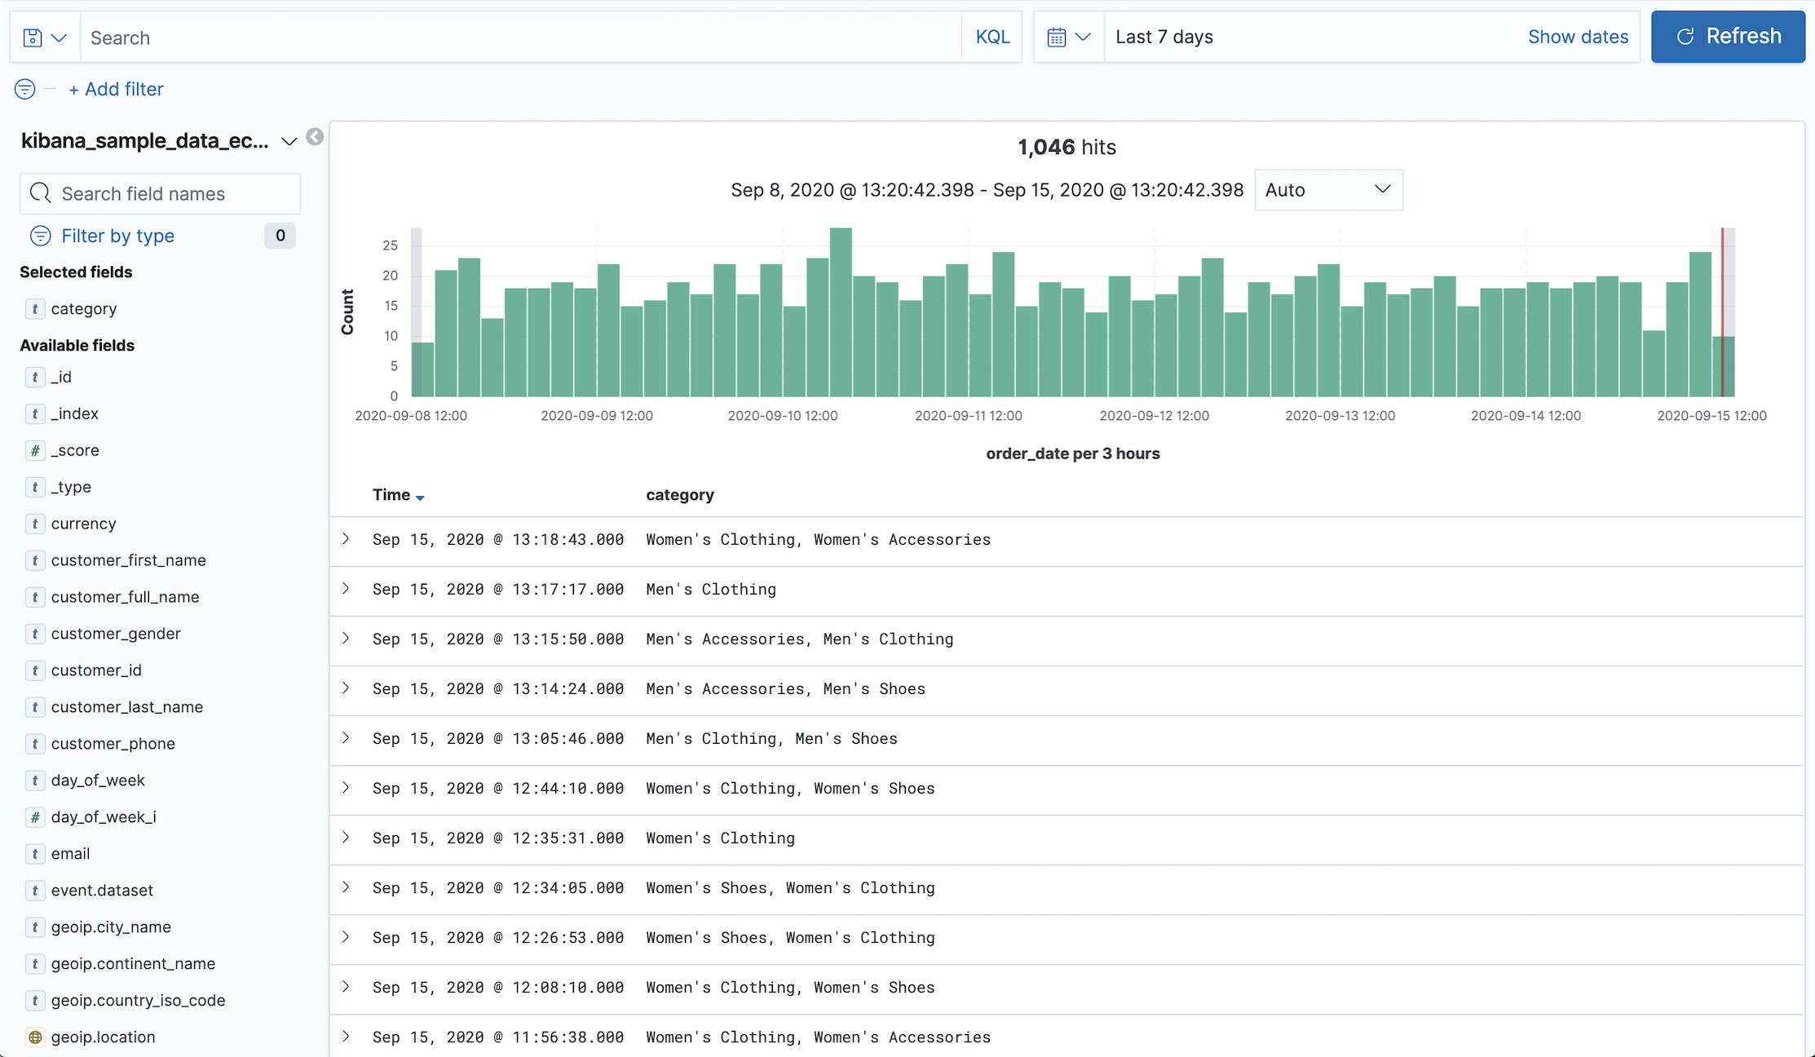Click the Show dates link

pos(1577,38)
